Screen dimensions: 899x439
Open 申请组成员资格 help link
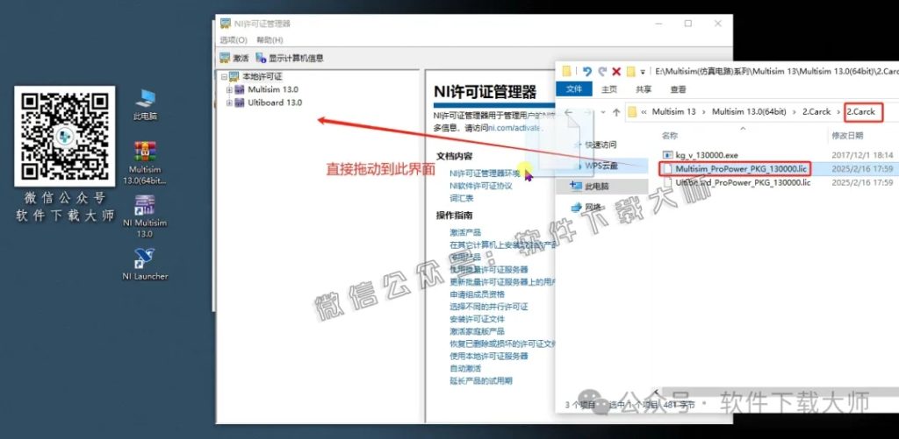coord(477,294)
